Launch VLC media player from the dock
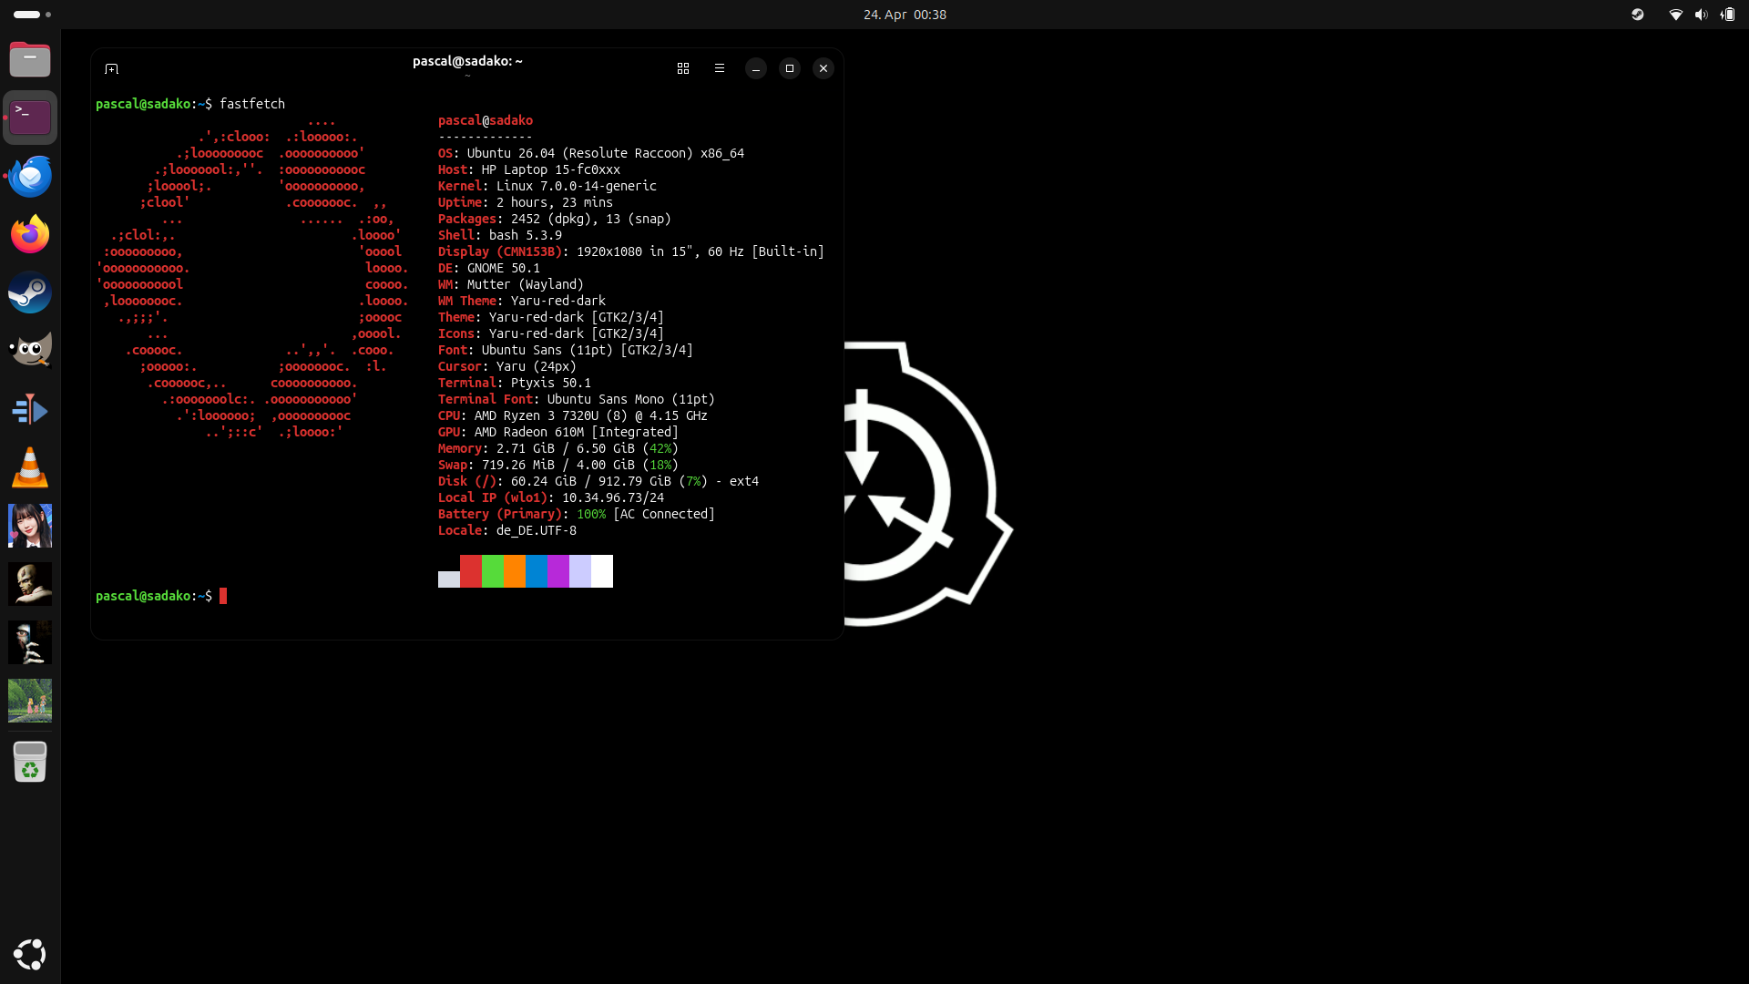Image resolution: width=1749 pixels, height=984 pixels. point(30,467)
